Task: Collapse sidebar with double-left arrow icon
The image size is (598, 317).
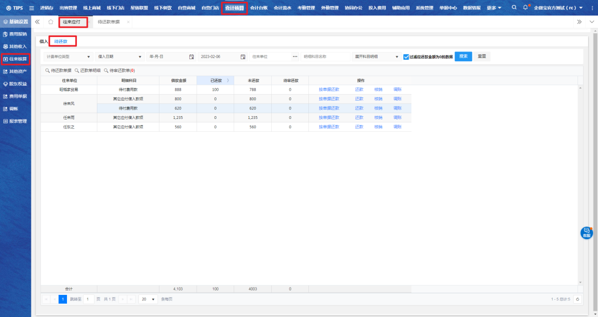Action: (37, 22)
